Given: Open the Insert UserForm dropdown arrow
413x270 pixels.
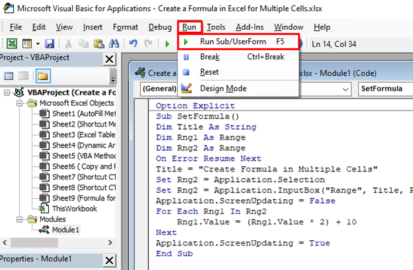Looking at the screenshot, I should 36,43.
